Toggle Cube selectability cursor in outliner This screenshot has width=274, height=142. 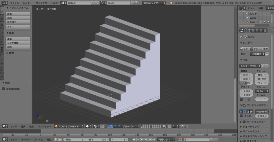[x=264, y=22]
